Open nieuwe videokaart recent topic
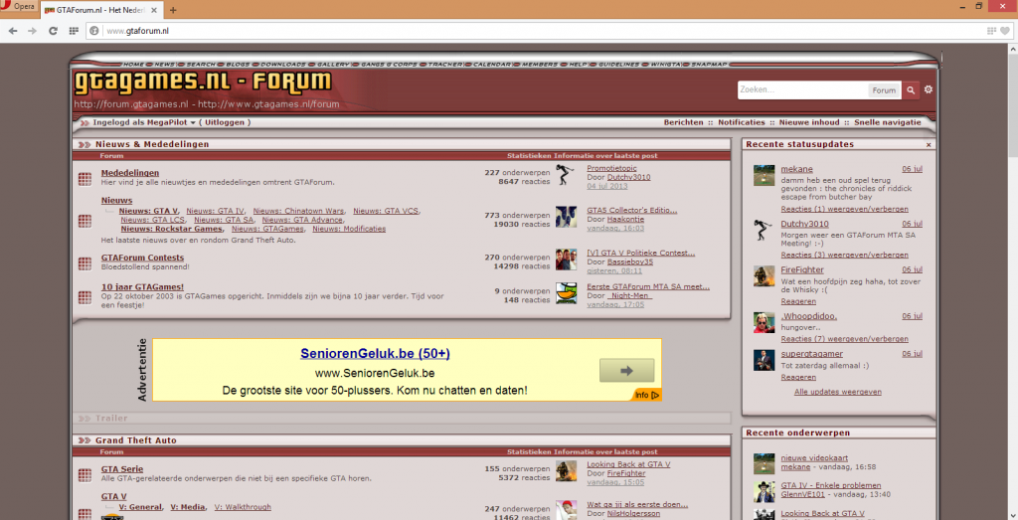Image resolution: width=1018 pixels, height=520 pixels. [814, 458]
